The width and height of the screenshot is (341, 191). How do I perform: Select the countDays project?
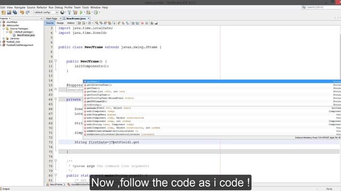coord(12,22)
